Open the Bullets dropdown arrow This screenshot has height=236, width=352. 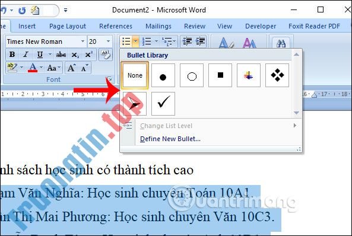tap(135, 42)
